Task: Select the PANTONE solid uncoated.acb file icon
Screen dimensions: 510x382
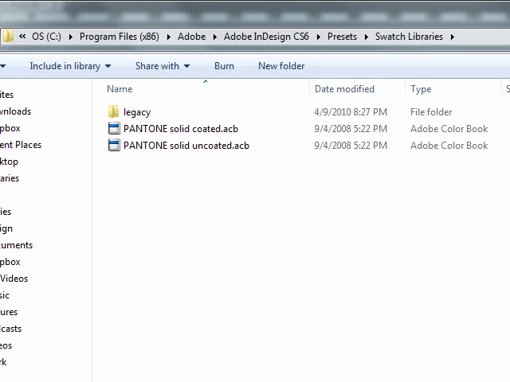Action: click(x=114, y=145)
